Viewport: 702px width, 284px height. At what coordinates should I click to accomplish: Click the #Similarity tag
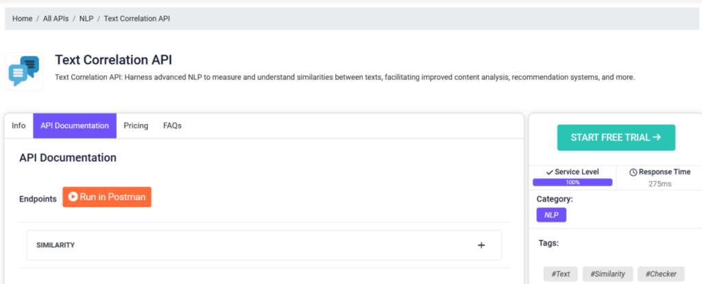click(607, 274)
